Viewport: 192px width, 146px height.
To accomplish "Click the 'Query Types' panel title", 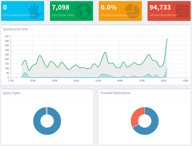I will pyautogui.click(x=12, y=93).
